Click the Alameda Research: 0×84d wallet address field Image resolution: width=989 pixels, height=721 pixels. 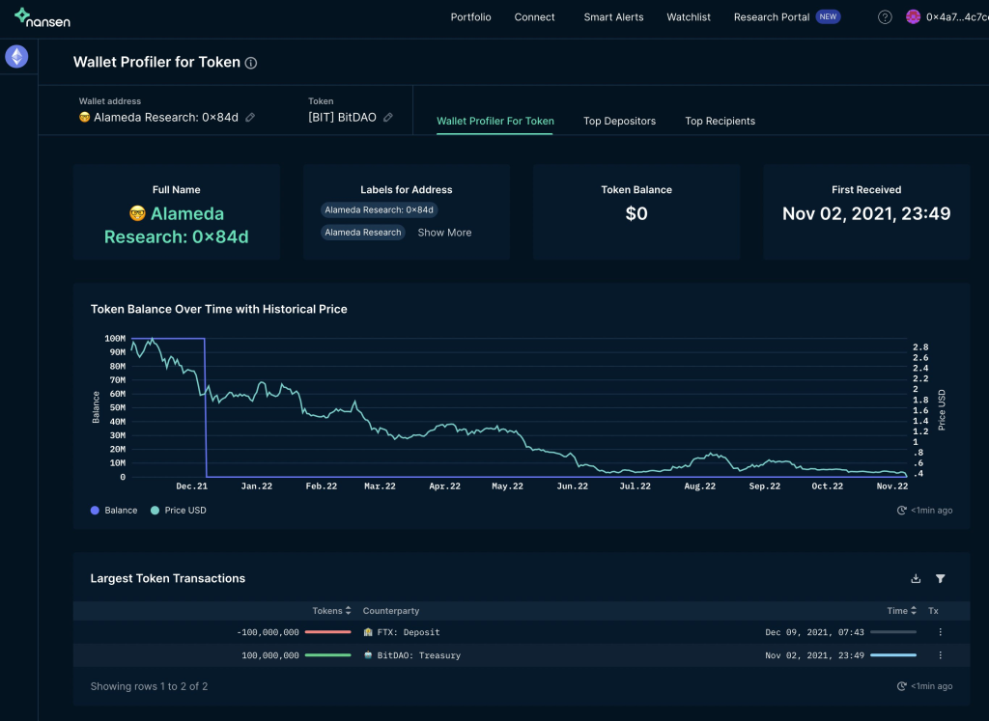tap(166, 117)
